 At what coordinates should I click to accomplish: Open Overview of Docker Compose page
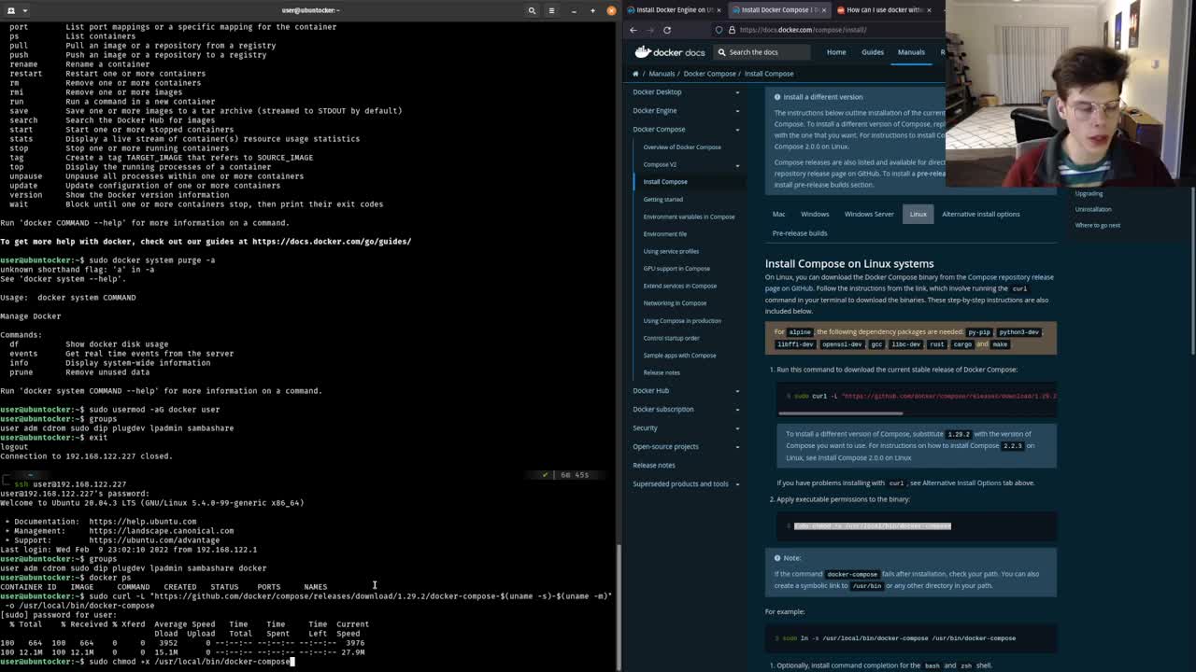pos(682,147)
